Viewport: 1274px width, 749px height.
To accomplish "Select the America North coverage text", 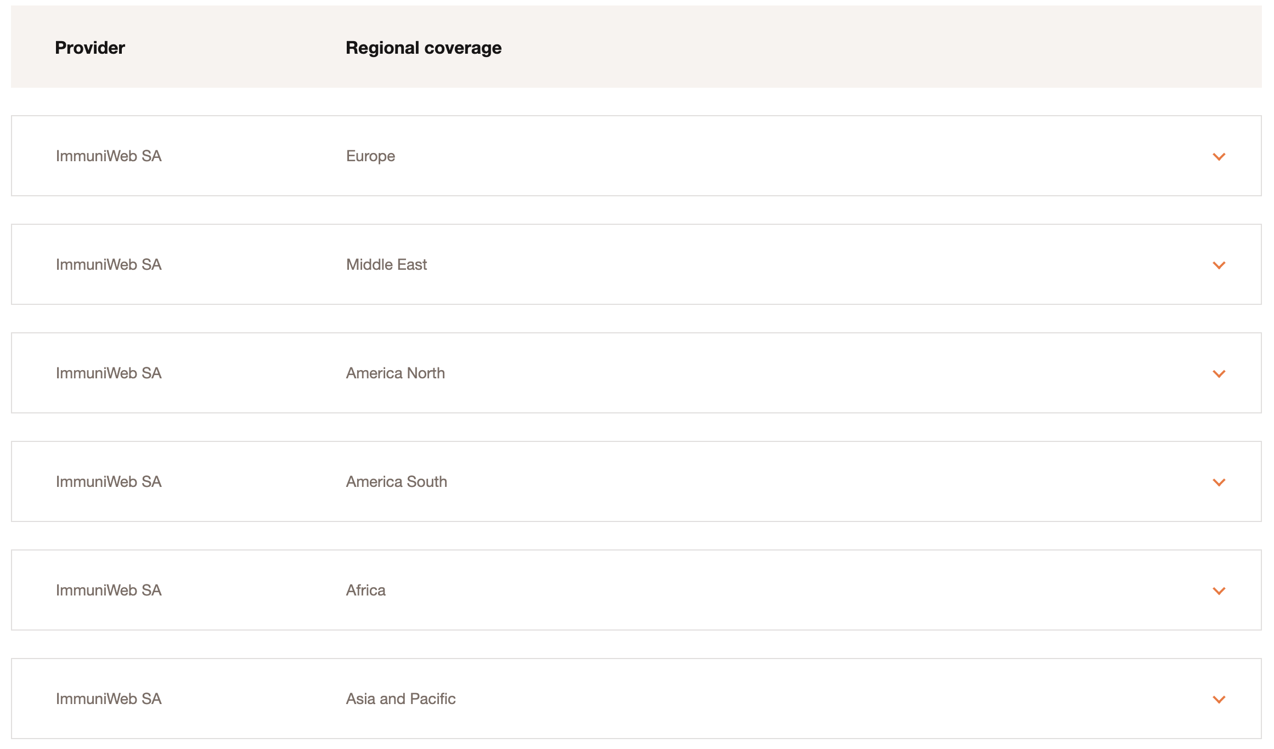I will pos(395,373).
